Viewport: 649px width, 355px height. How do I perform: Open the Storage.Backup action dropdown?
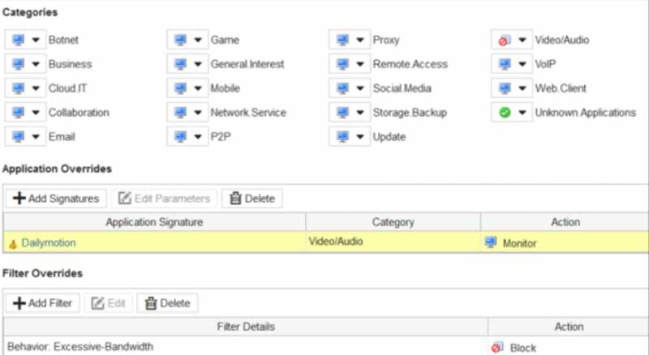click(359, 113)
